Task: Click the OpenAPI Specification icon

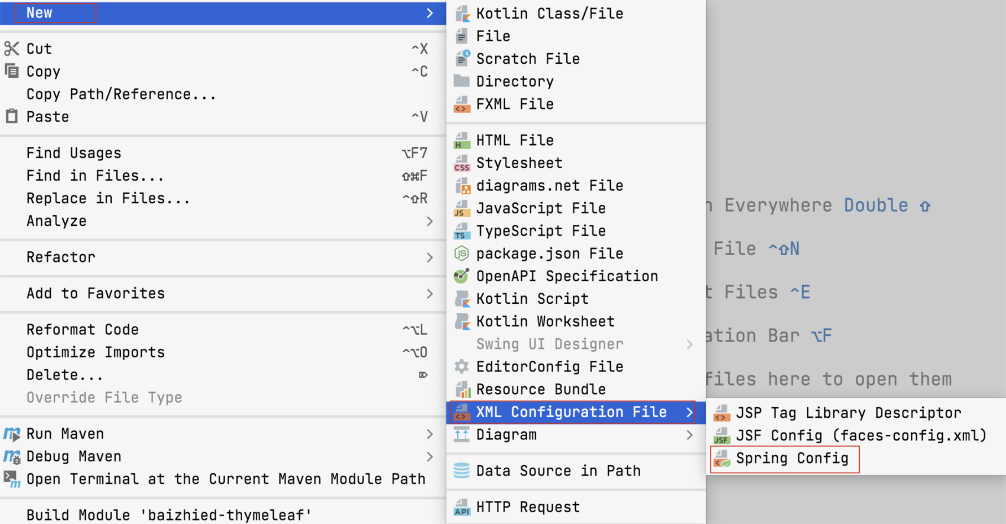Action: click(x=462, y=276)
